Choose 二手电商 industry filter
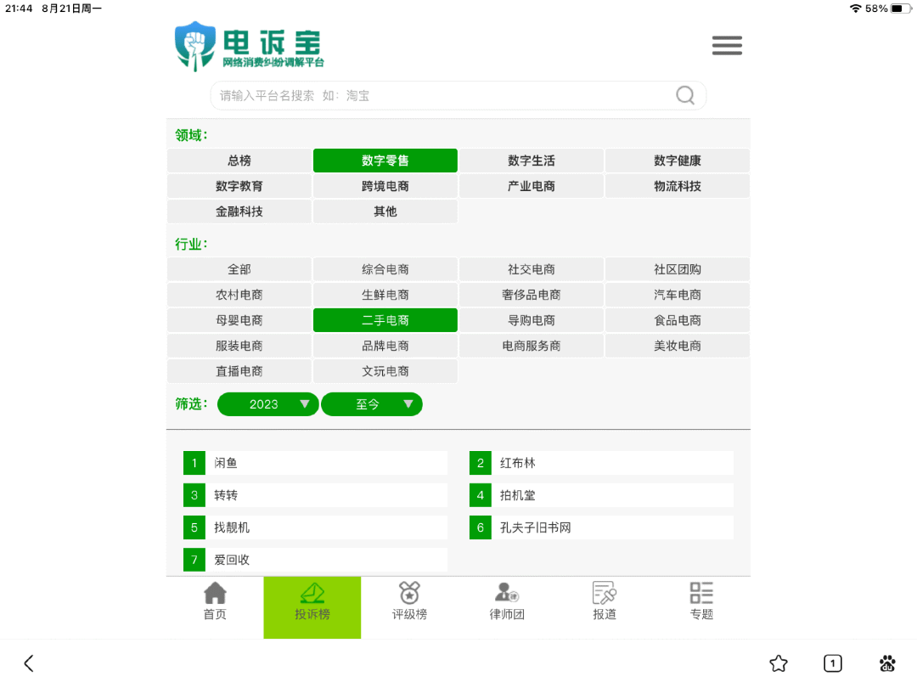 point(385,320)
